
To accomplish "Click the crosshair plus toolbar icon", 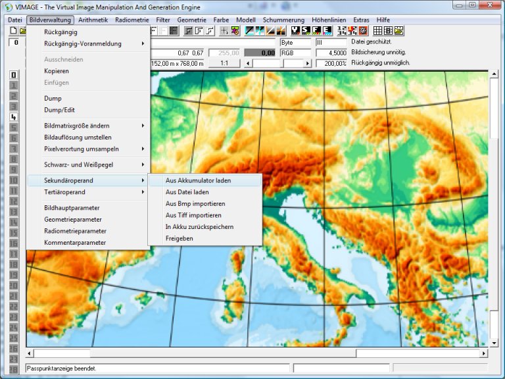I will click(224, 31).
